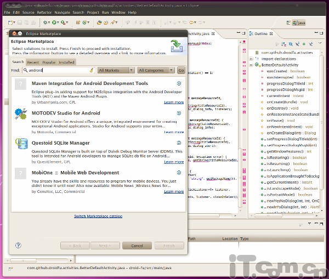Open the Outline view menu chevron
Image resolution: width=329 pixels, height=279 pixels.
320,43
